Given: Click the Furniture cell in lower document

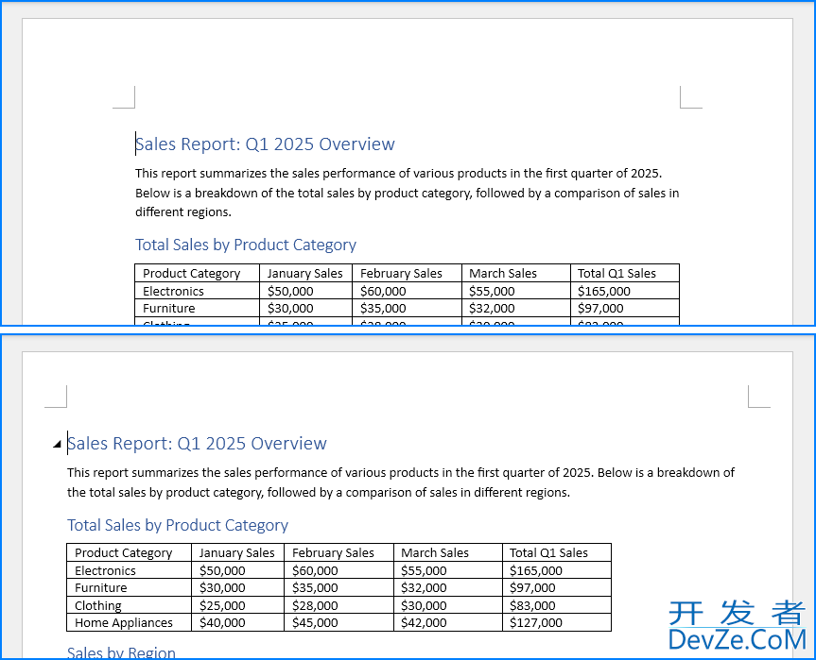Looking at the screenshot, I should tap(129, 587).
